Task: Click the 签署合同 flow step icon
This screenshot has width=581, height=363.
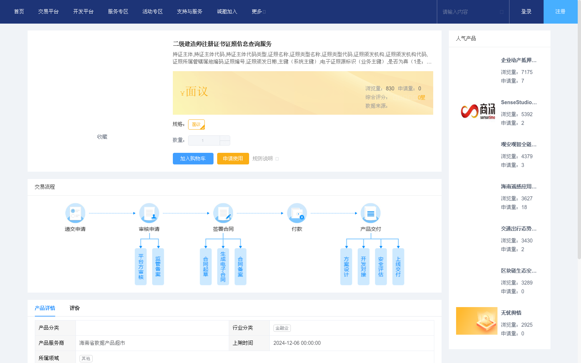Action: click(223, 213)
